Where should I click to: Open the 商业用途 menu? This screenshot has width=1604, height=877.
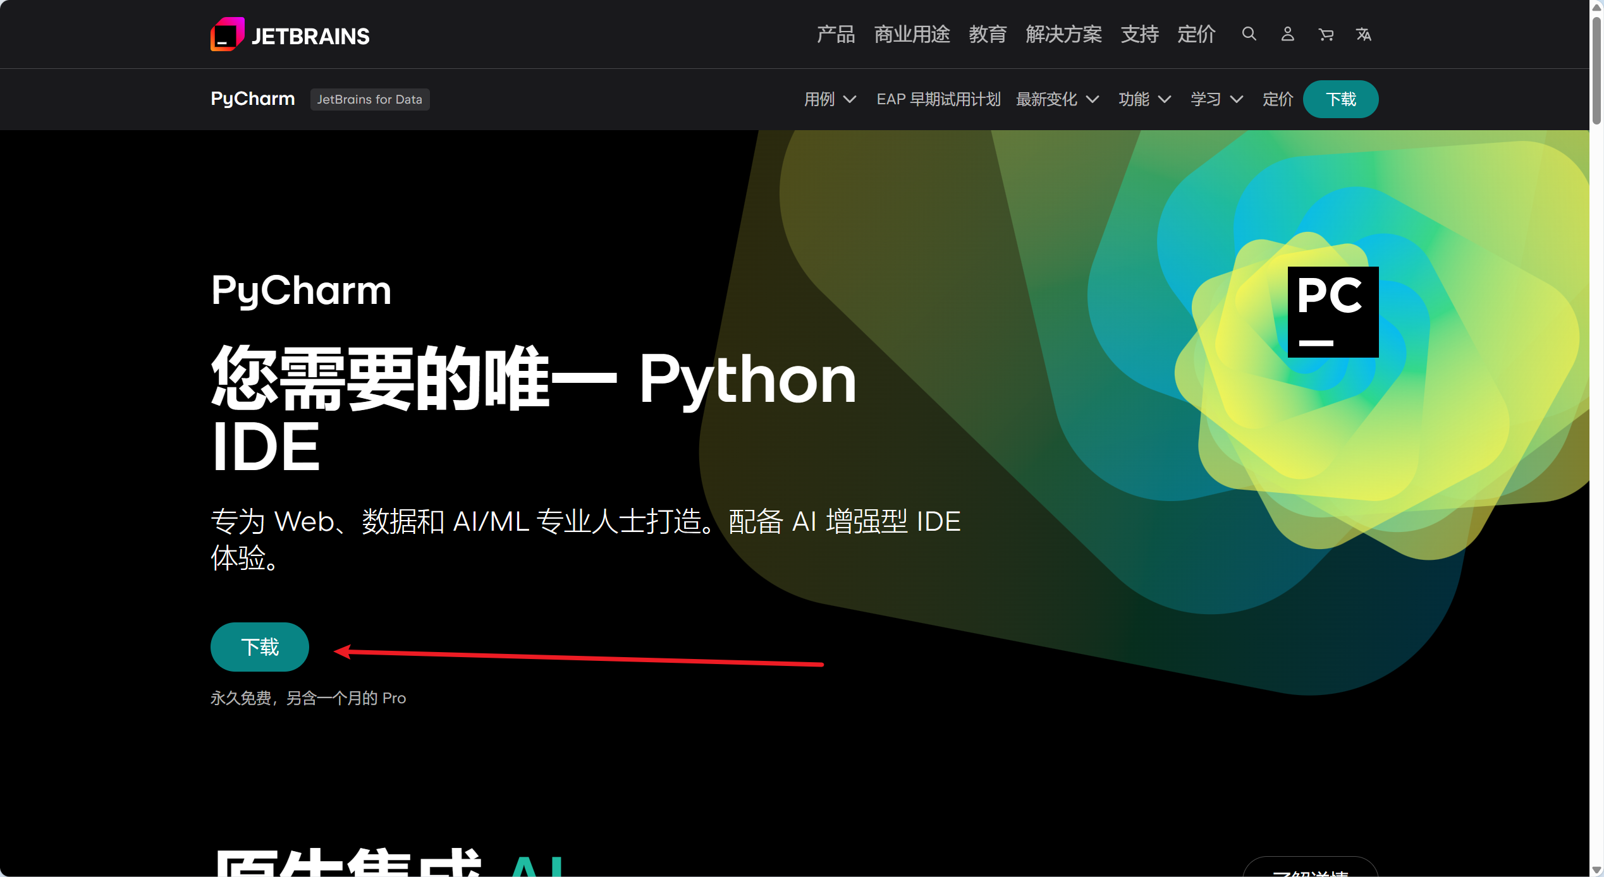coord(912,34)
